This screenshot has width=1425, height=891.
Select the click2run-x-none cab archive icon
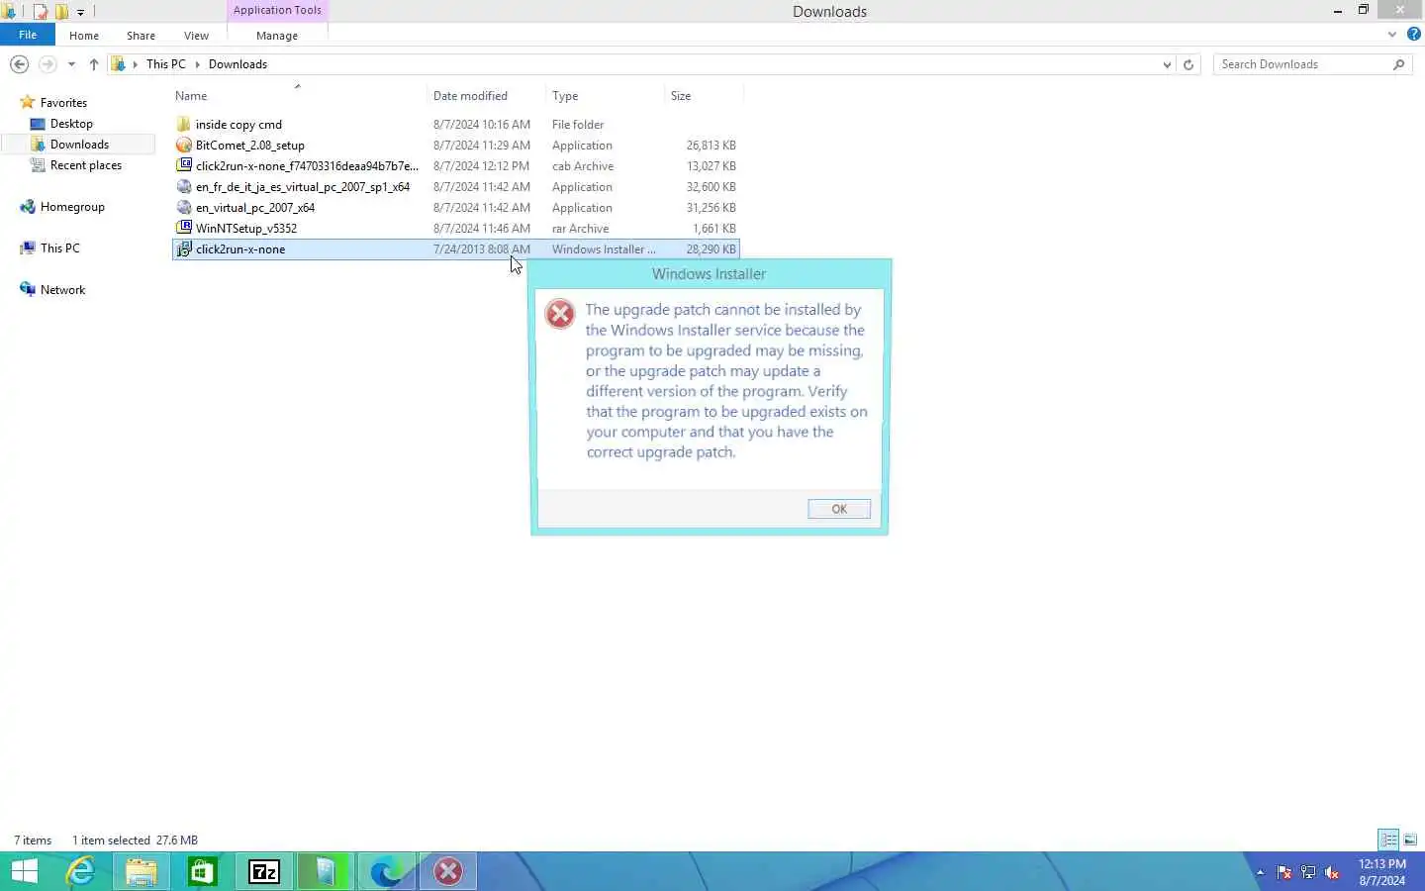click(183, 166)
